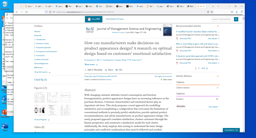Screen dimensions: 256x138
Task: Open Firefox downloads panel icon
Action: (x=236, y=12)
